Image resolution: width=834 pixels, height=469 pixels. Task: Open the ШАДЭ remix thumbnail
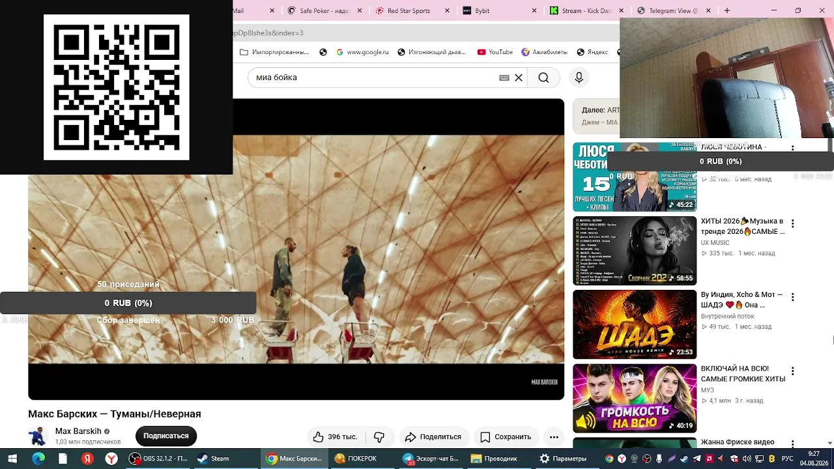tap(635, 324)
